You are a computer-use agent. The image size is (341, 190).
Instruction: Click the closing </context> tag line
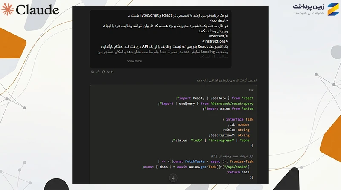pyautogui.click(x=218, y=36)
